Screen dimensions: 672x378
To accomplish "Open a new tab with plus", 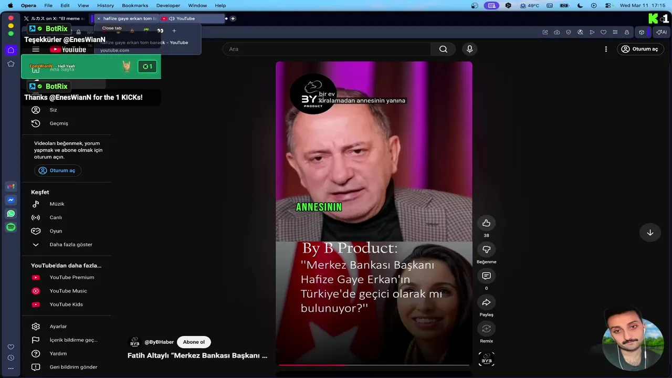I will click(233, 18).
